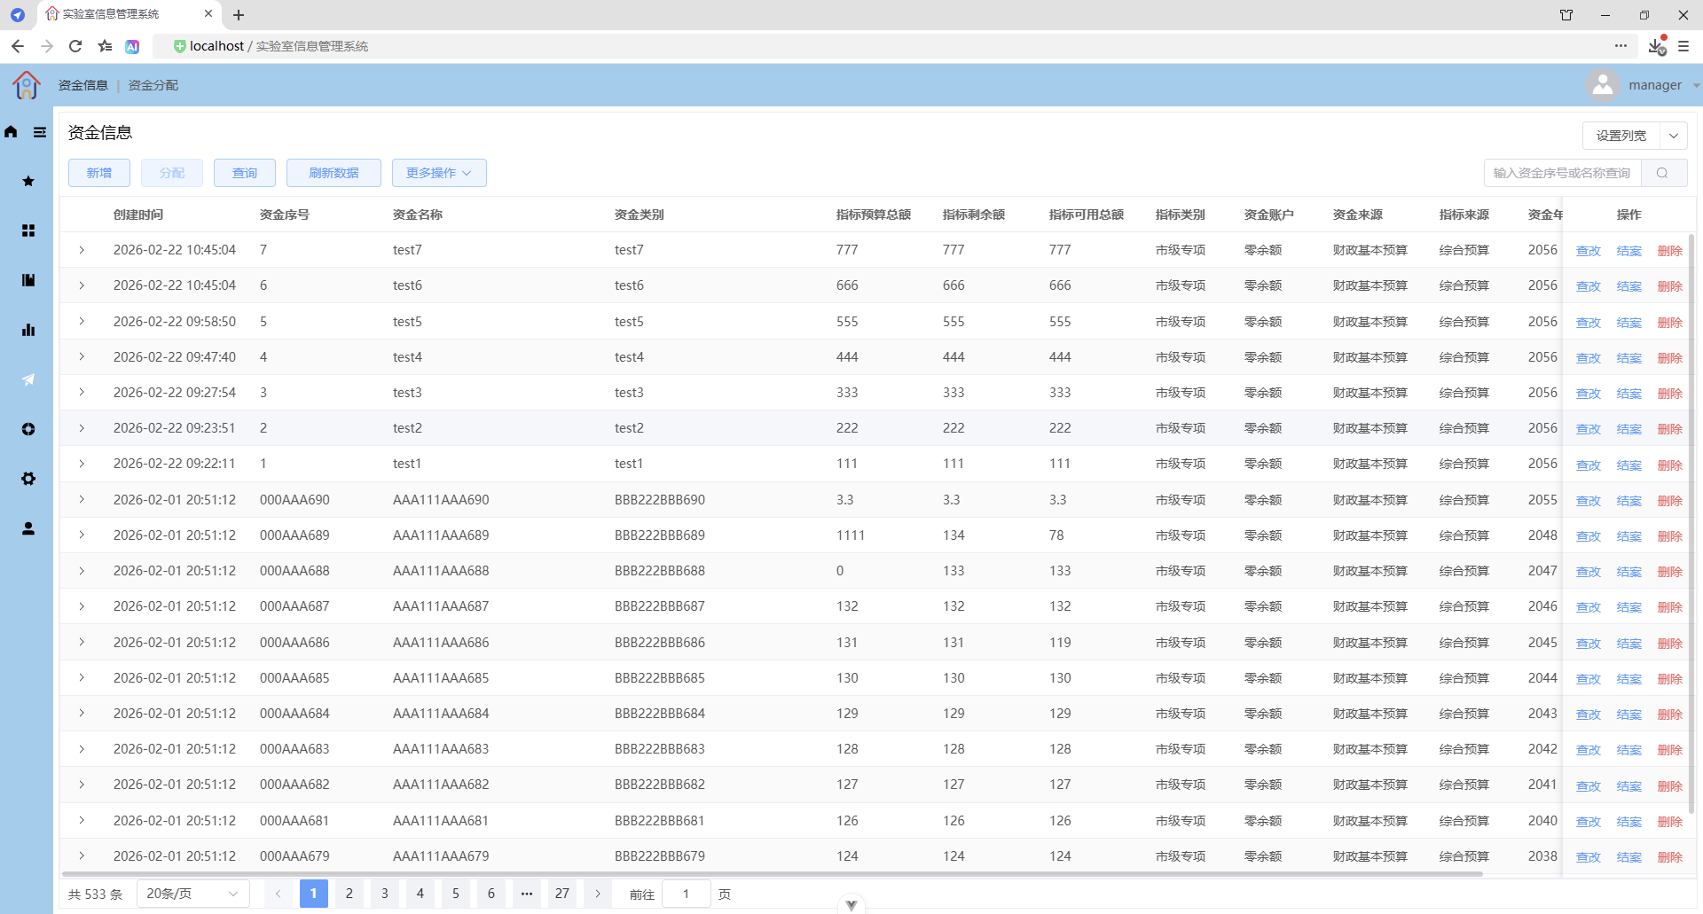The height and width of the screenshot is (914, 1703).
Task: Click the bottom collapse arrow icon
Action: 851,905
